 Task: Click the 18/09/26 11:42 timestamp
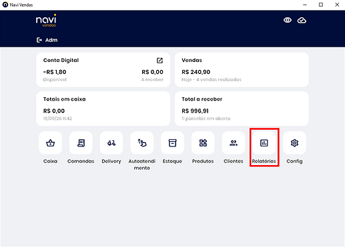click(x=57, y=119)
